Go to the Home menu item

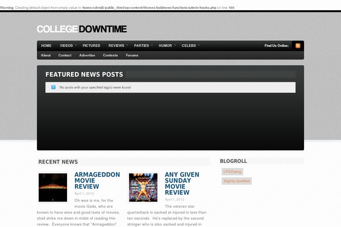coord(47,45)
